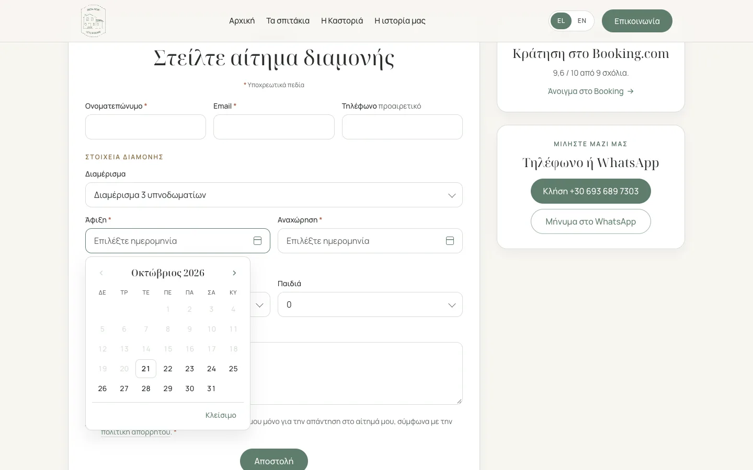Go to next month in the calendar
The width and height of the screenshot is (753, 470).
[234, 273]
